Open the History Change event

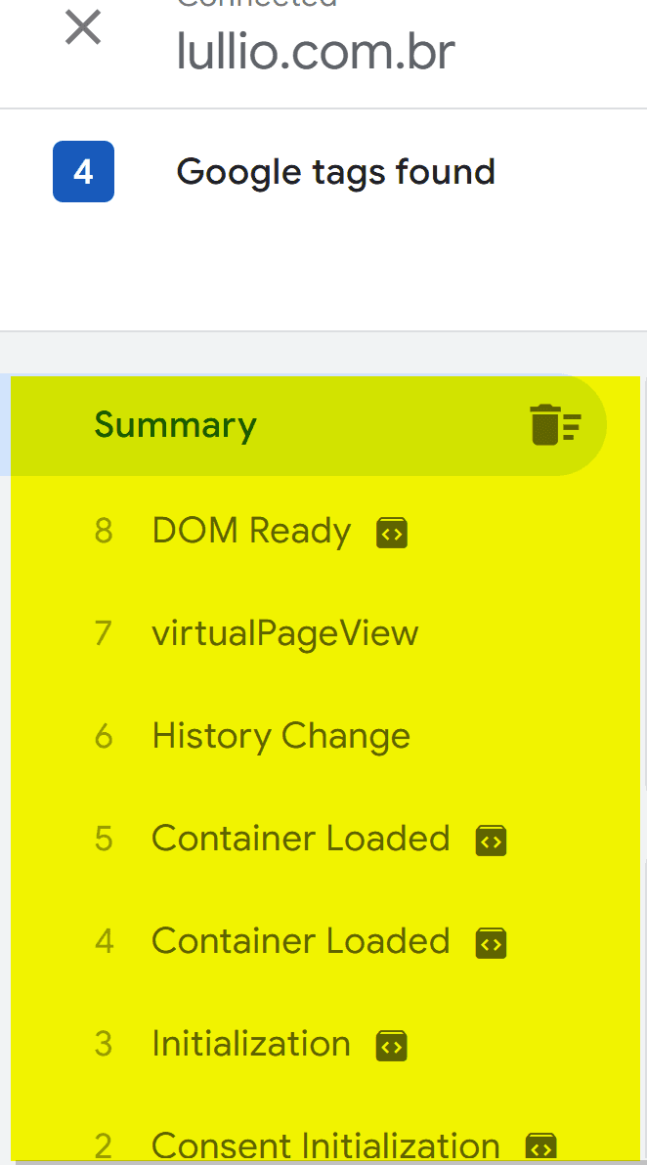[x=280, y=736]
